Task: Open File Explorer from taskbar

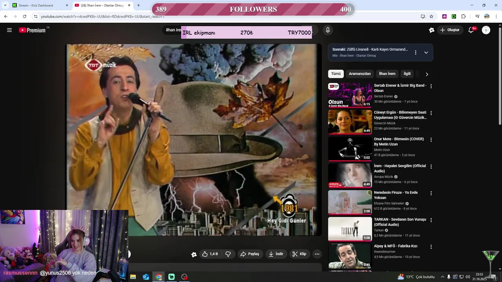Action: [x=133, y=277]
